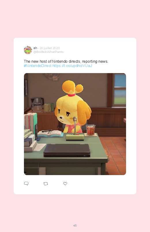Select the tweet text about Nintendo directs
The height and width of the screenshot is (232, 150).
(x=66, y=62)
